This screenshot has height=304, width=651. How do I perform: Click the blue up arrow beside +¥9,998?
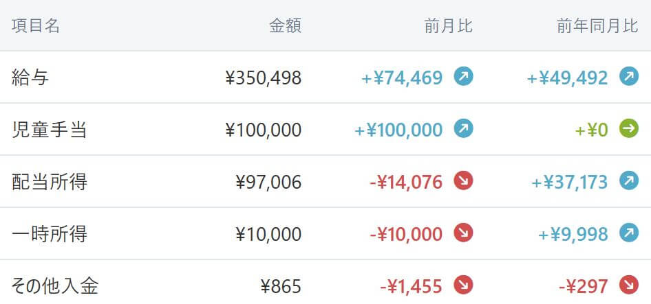coord(629,233)
